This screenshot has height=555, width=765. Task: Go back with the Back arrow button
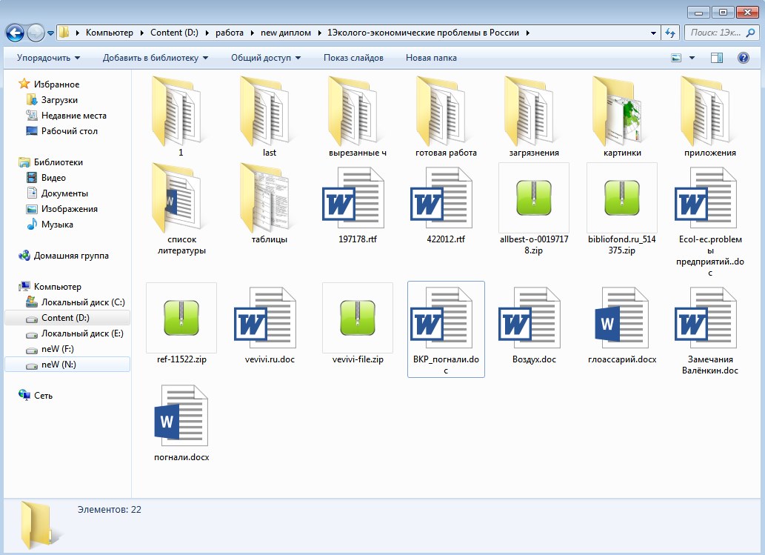(x=15, y=33)
